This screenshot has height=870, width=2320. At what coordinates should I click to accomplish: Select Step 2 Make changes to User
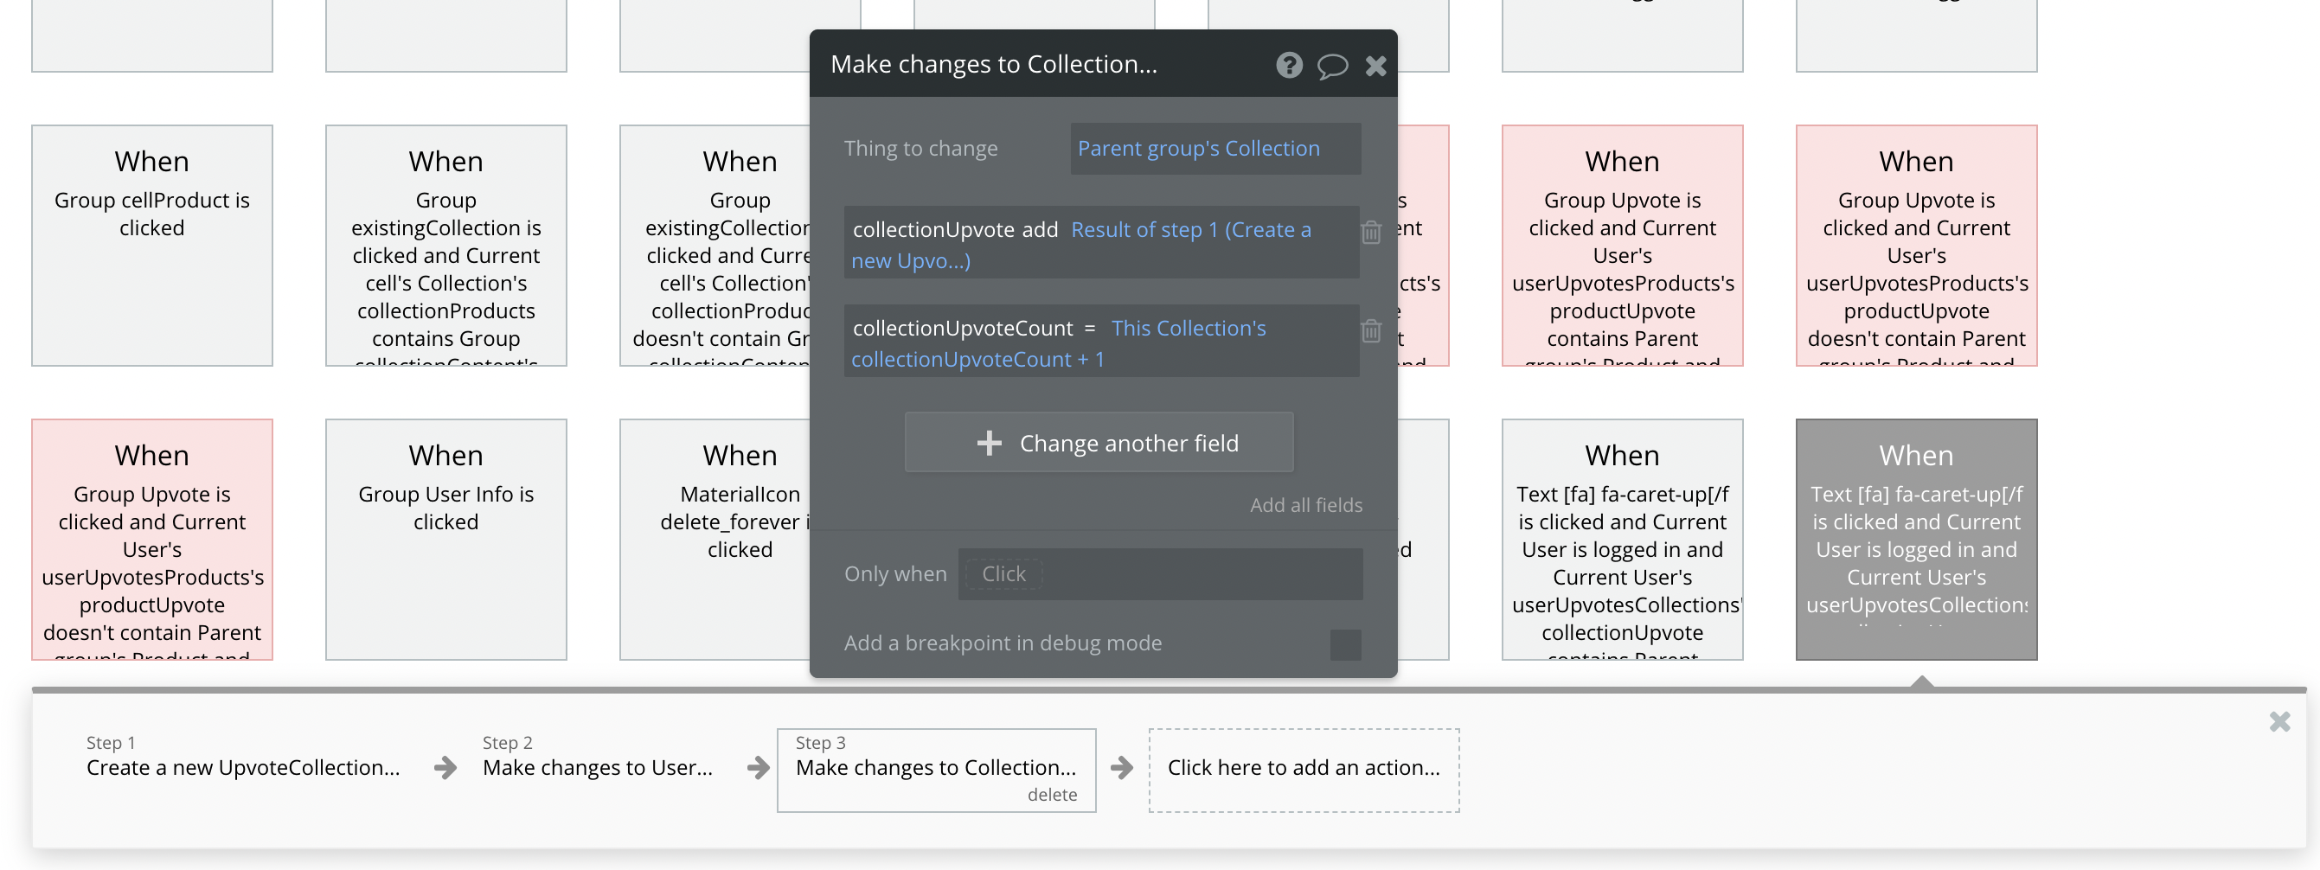(597, 767)
